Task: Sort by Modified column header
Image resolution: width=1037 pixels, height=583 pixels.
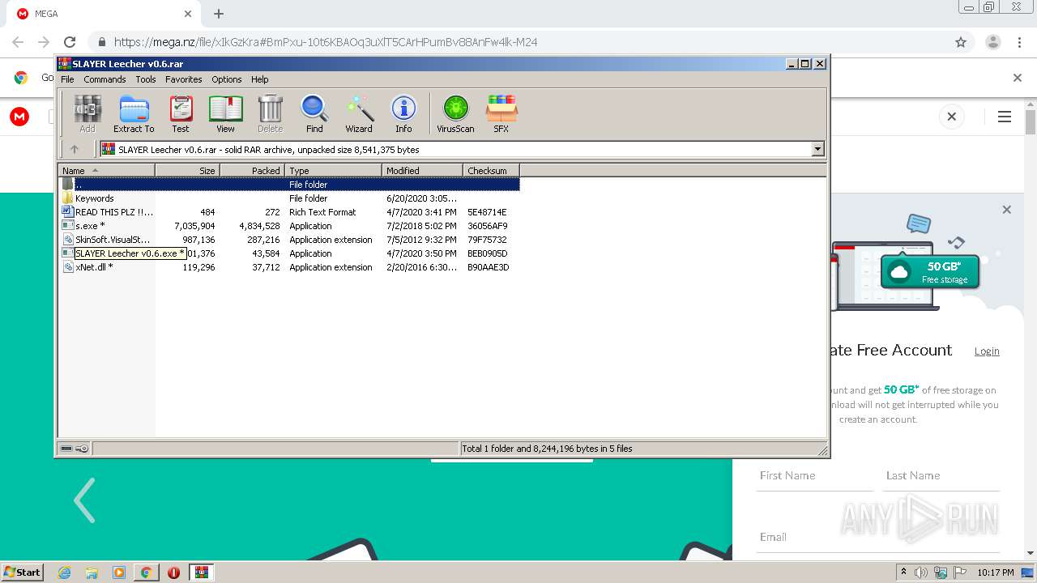Action: tap(422, 170)
